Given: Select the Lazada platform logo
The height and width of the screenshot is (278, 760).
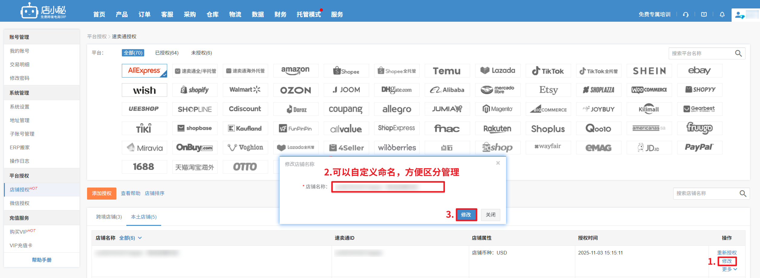Looking at the screenshot, I should point(498,71).
